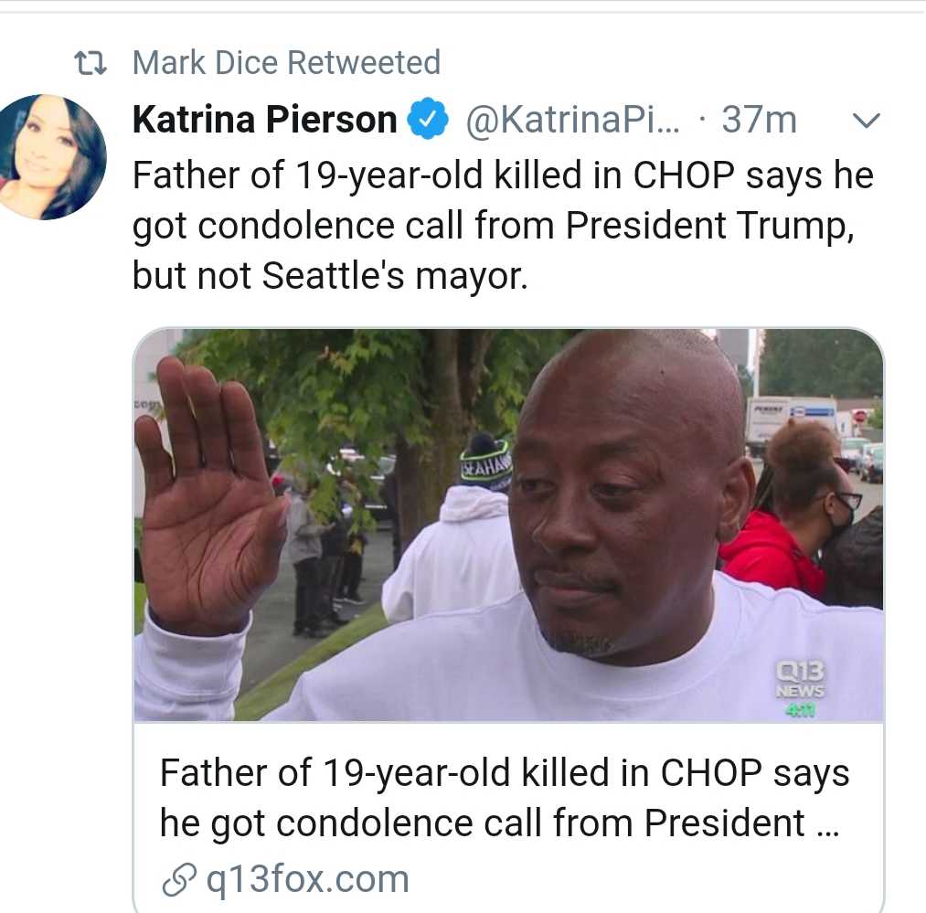Click "but not Seattle's mayor." tweet line
Screen dimensions: 926x913
(330, 276)
